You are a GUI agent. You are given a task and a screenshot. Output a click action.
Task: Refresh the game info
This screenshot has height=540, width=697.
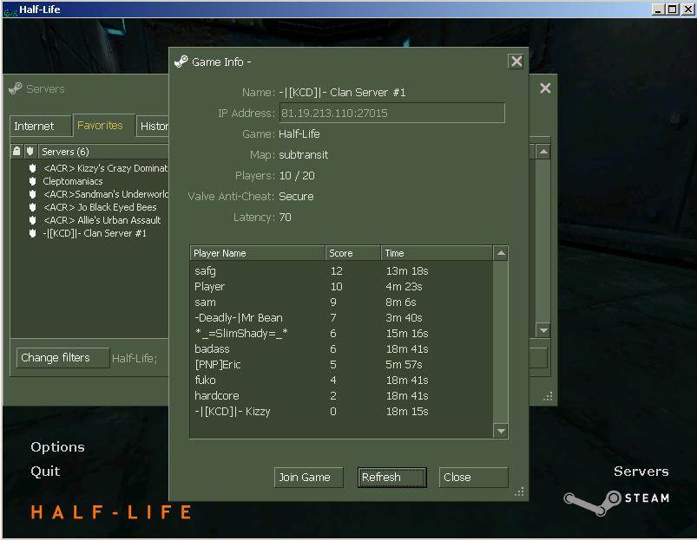pos(391,477)
